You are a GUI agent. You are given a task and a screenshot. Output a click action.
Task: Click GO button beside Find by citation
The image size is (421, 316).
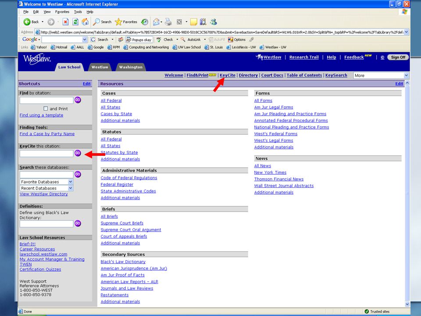coord(78,100)
